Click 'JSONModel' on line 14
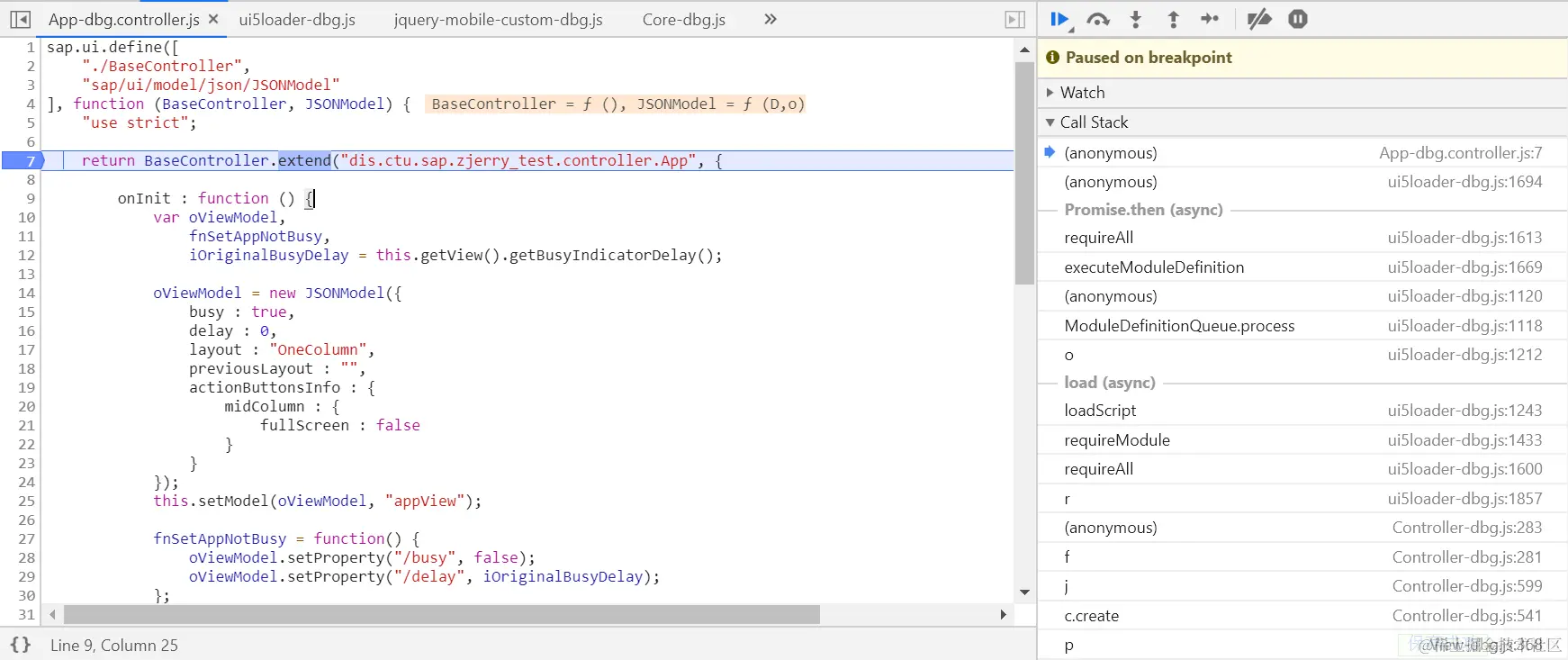 (x=345, y=293)
